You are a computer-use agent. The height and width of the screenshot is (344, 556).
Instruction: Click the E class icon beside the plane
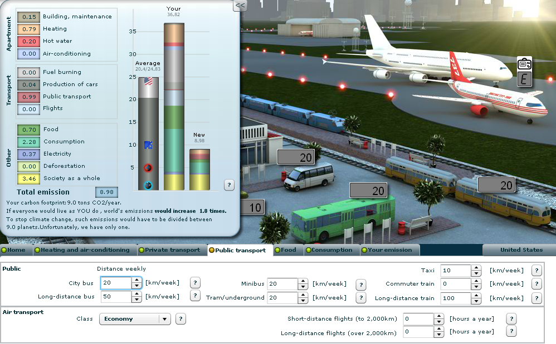click(x=524, y=79)
